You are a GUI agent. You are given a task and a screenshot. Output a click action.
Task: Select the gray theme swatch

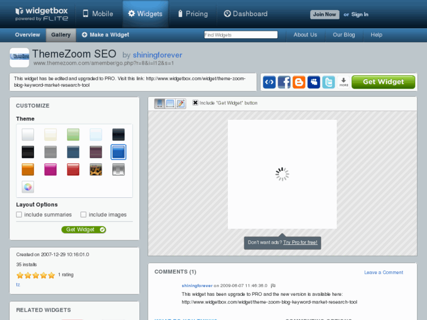pyautogui.click(x=51, y=152)
